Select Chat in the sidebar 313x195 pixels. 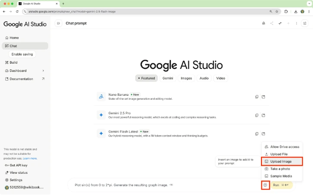point(25,46)
